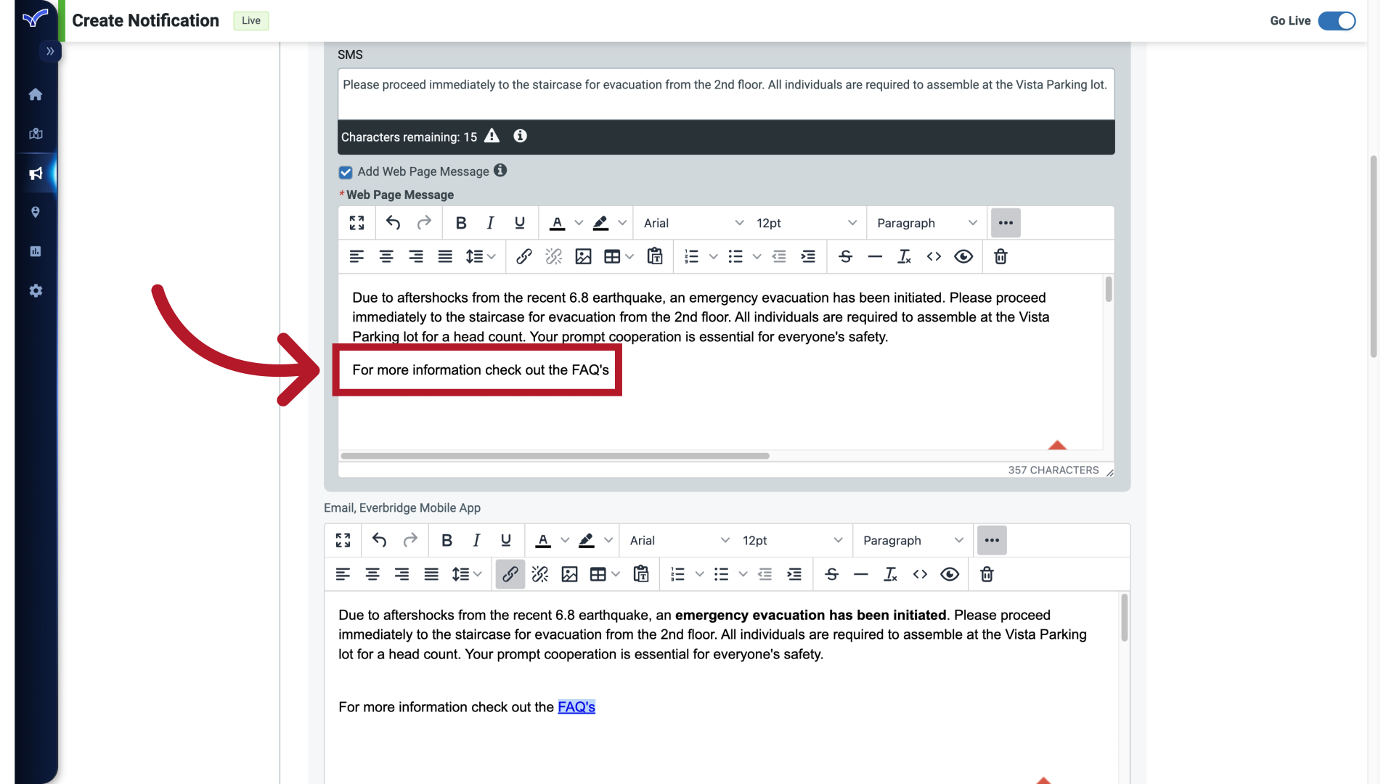
Task: Apply highlight color in Web Page Message editor
Action: (600, 223)
